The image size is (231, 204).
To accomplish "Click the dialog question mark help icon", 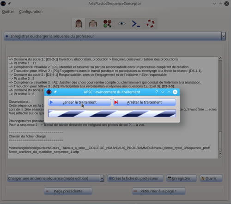I will pyautogui.click(x=157, y=92).
